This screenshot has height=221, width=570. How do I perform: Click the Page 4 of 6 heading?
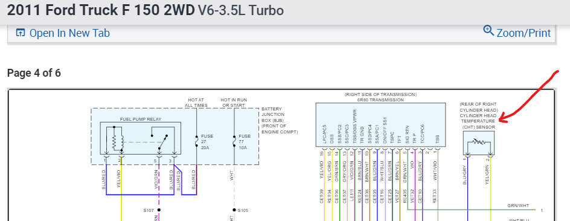click(x=34, y=73)
